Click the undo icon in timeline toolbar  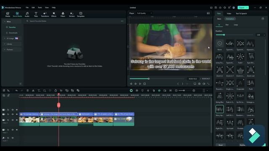pos(16,91)
